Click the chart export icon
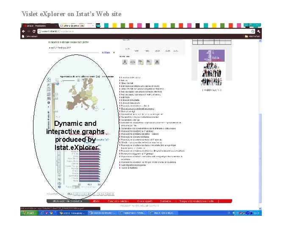The image size is (305, 228). (149, 62)
